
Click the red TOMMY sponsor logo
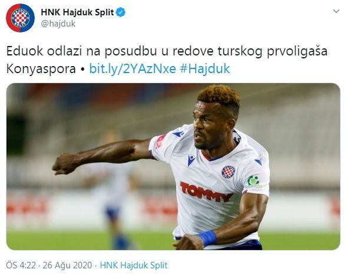[206, 192]
